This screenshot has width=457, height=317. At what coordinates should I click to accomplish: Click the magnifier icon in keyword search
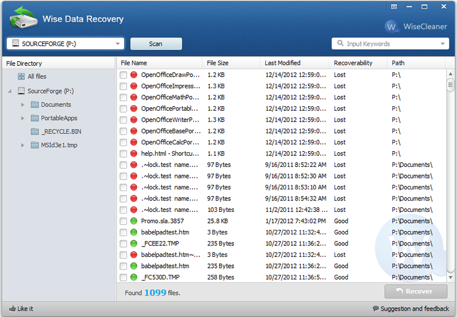point(340,43)
